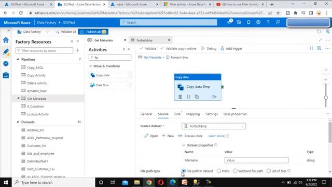
Task: Select File path in dataset radio option
Action: (x=184, y=171)
